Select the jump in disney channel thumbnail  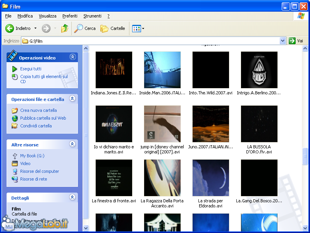[x=162, y=124]
